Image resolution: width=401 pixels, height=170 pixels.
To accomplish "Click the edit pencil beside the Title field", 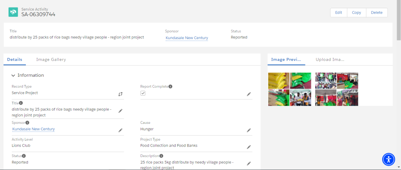I will [121, 111].
